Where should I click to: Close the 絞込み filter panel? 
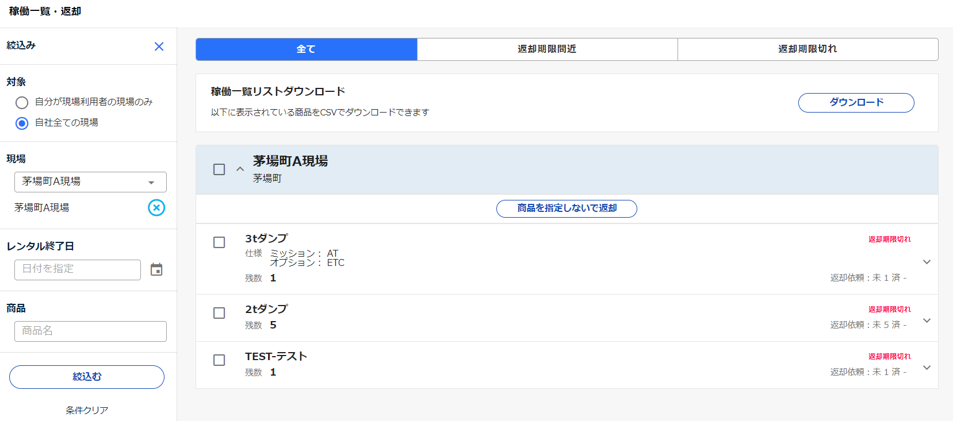tap(159, 47)
